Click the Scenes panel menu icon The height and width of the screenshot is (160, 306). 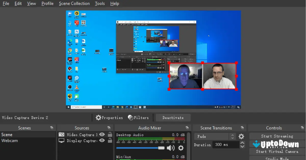[x=52, y=128]
